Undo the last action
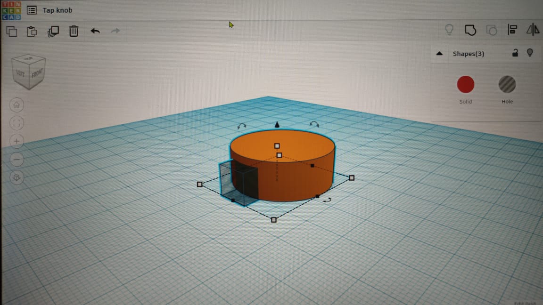The width and height of the screenshot is (543, 305). tap(95, 31)
